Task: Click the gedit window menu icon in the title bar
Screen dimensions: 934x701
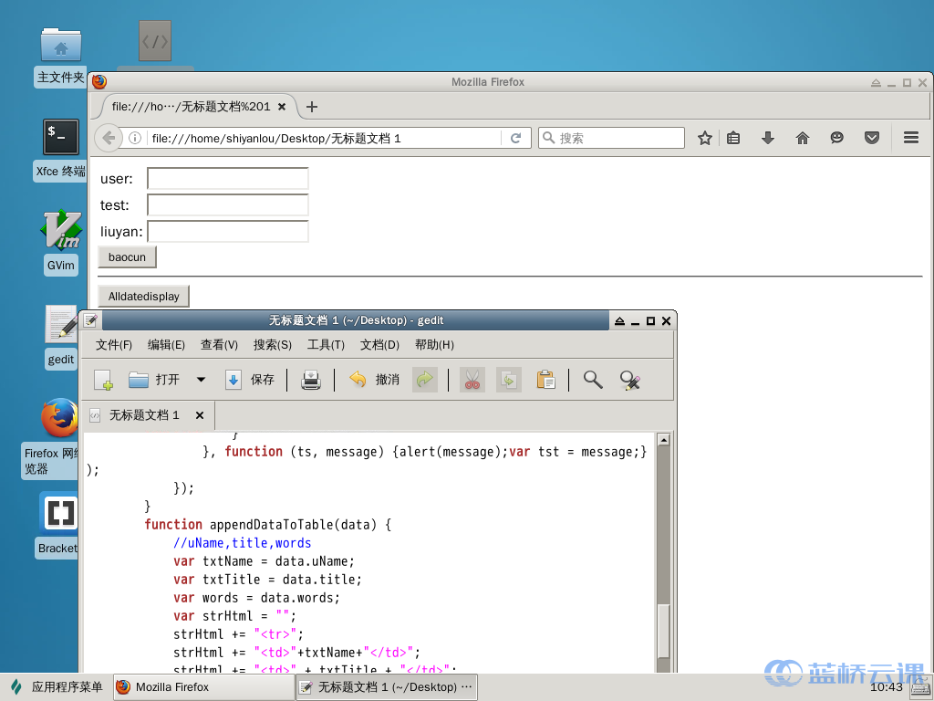Action: click(90, 320)
